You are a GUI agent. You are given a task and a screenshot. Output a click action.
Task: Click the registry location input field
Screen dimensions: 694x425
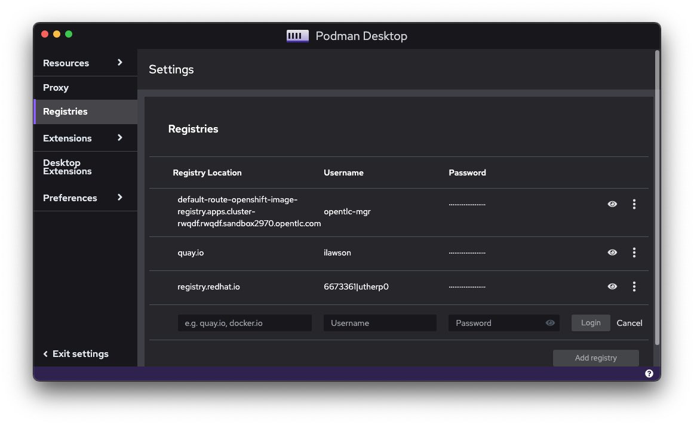click(x=245, y=323)
